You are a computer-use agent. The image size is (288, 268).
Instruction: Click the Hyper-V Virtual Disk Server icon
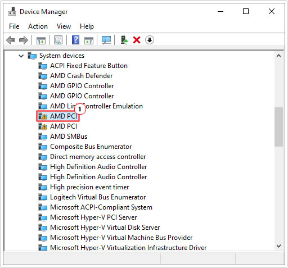pyautogui.click(x=43, y=228)
